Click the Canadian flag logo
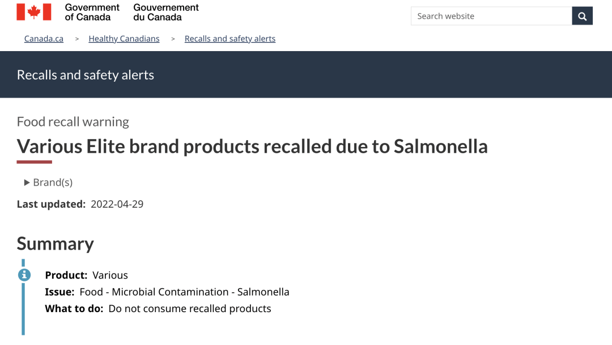 pyautogui.click(x=34, y=12)
